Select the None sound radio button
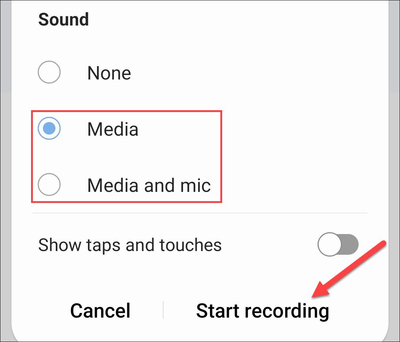Screen dimensions: 400x342 (x=49, y=72)
